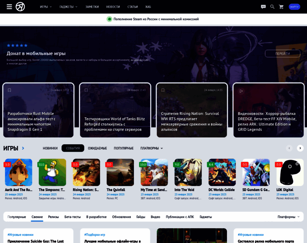Bookmark the Rising Nation strategy card
Viewport: 307px width, 243px height.
pyautogui.click(x=163, y=90)
